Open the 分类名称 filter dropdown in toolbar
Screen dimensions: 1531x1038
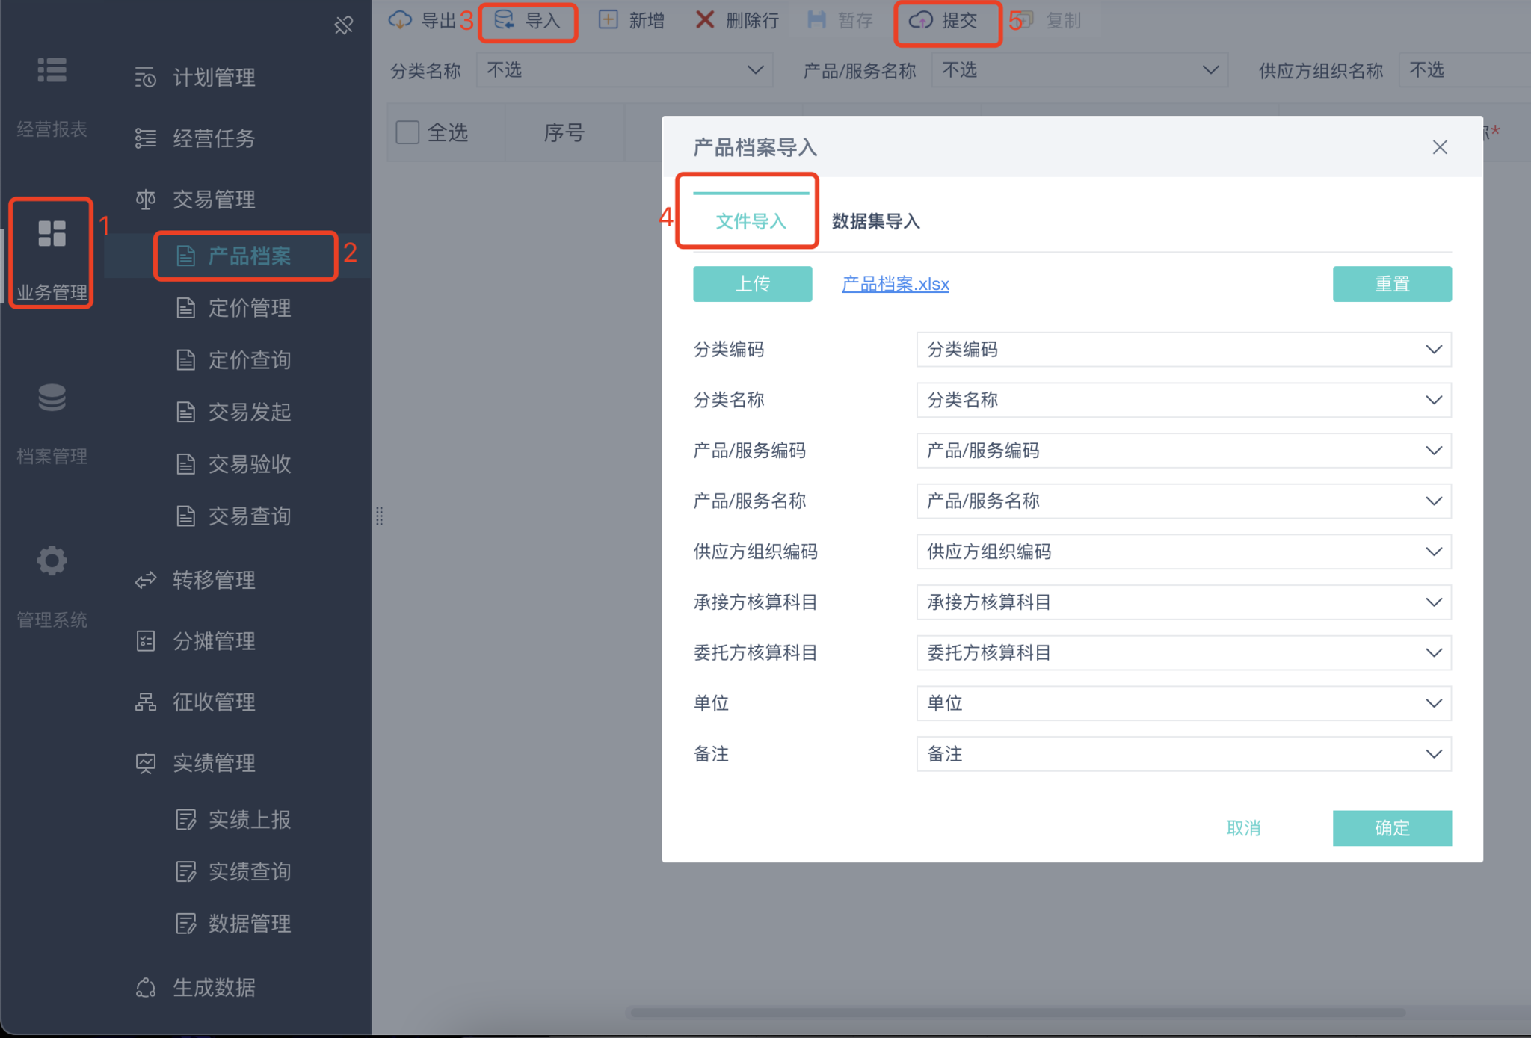[x=623, y=70]
